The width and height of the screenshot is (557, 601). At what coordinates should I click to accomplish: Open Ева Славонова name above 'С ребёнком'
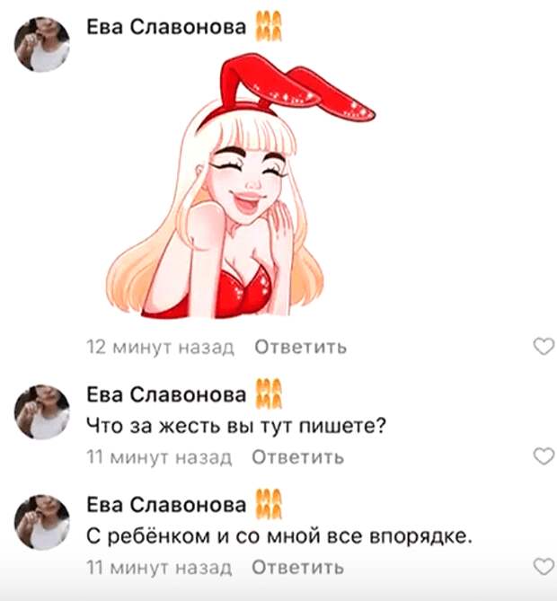pos(166,504)
